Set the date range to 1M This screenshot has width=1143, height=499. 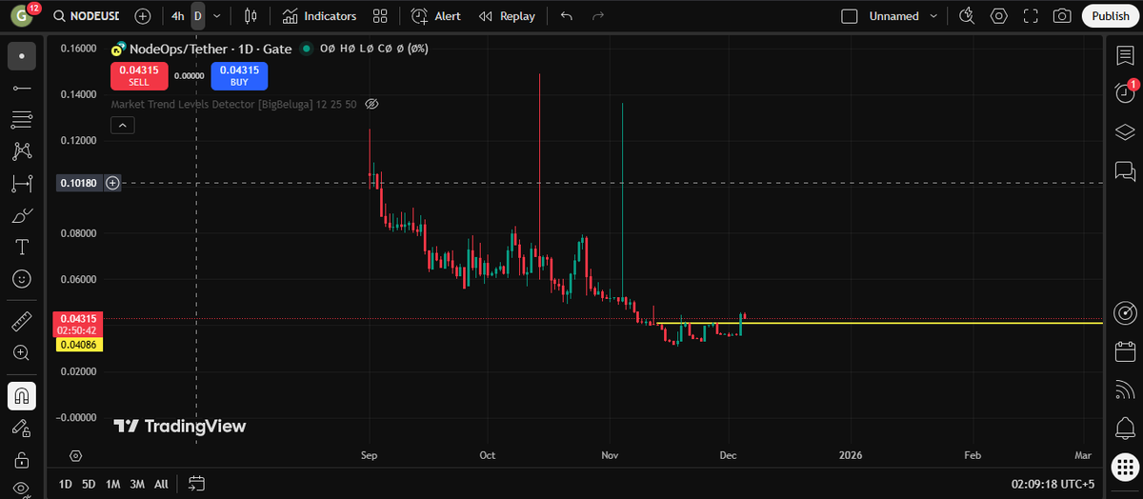112,484
